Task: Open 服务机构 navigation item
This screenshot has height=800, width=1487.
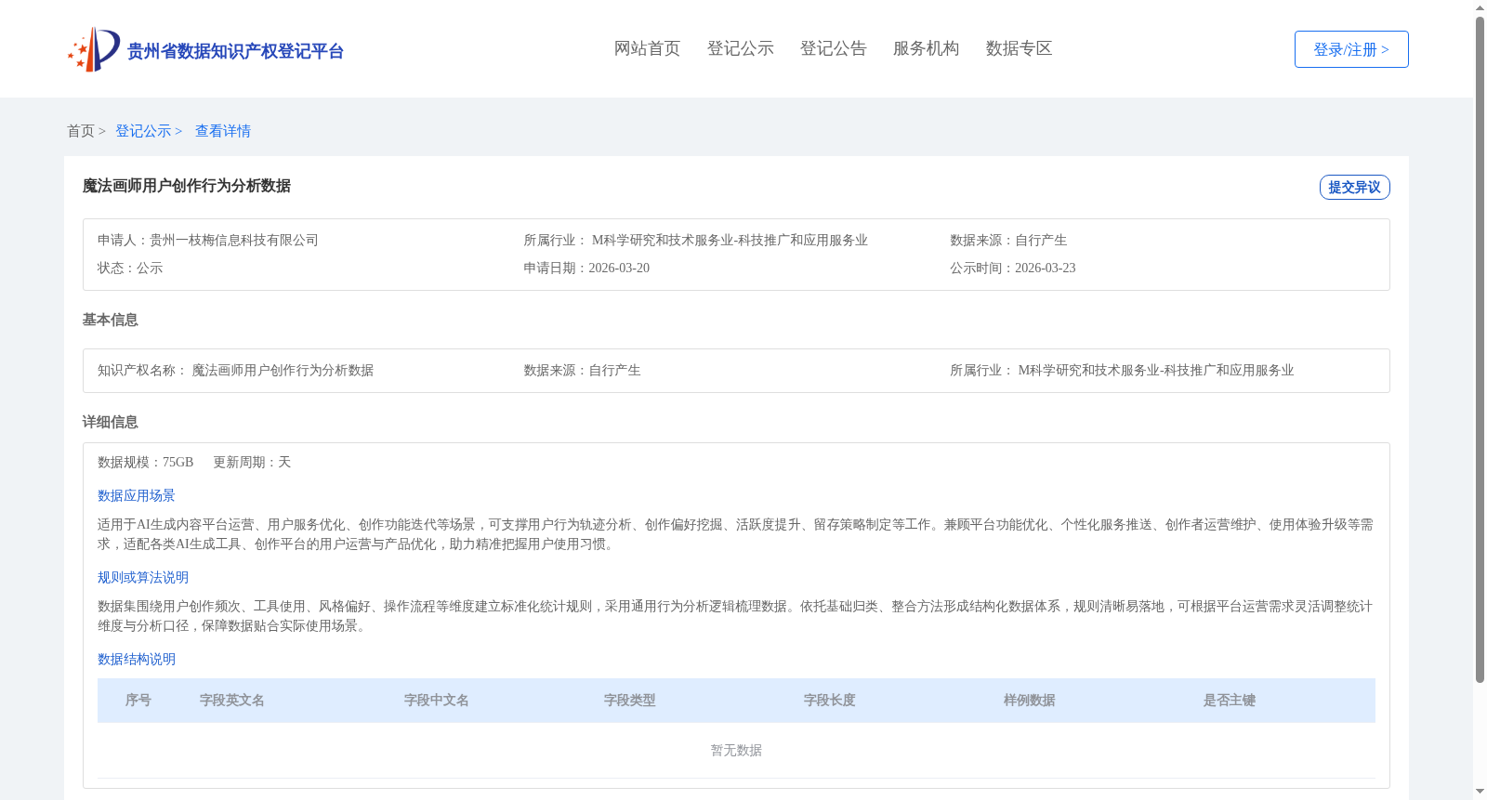Action: 926,48
